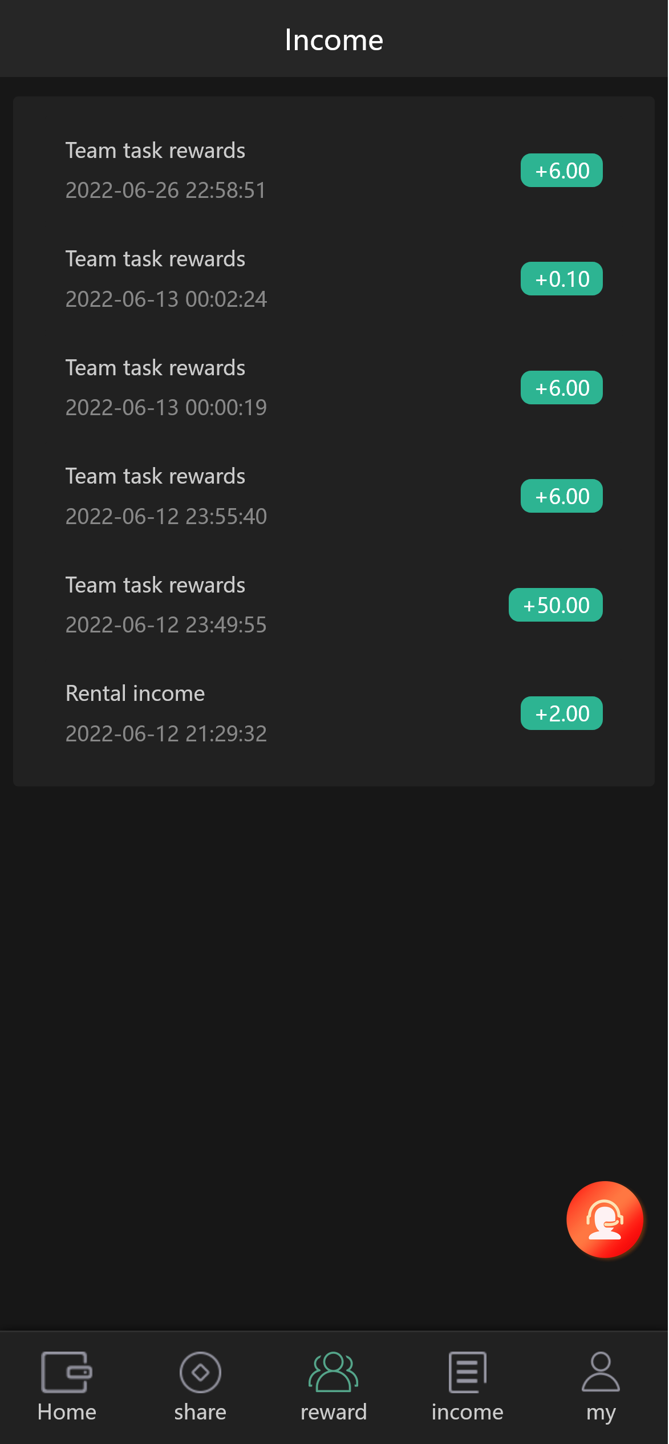Image resolution: width=669 pixels, height=1444 pixels.
Task: Go to the share tab label
Action: pos(200,1412)
